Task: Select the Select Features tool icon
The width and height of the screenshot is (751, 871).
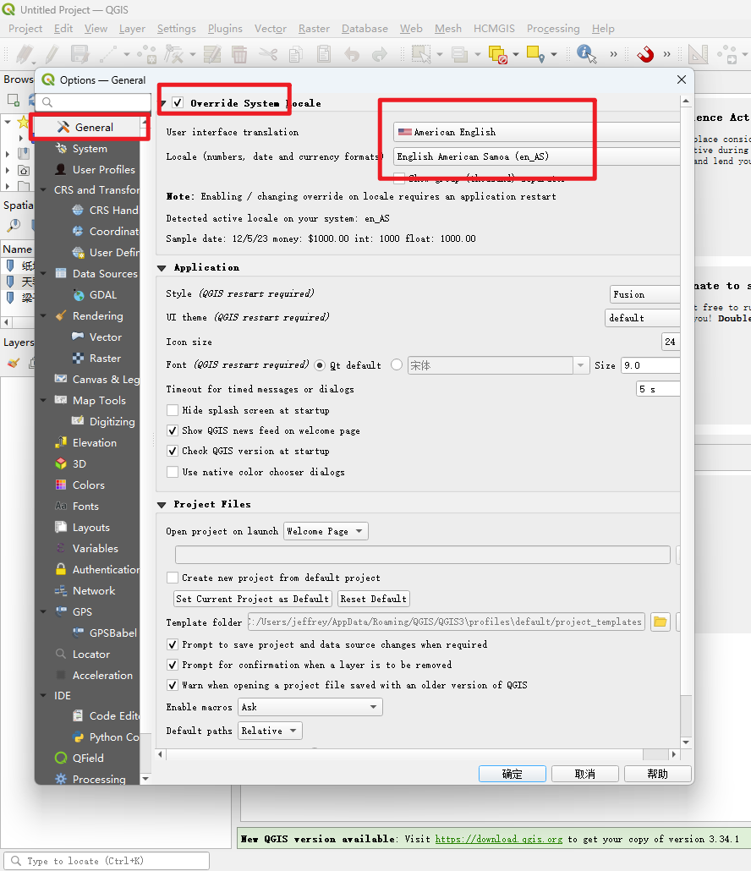Action: pyautogui.click(x=421, y=54)
